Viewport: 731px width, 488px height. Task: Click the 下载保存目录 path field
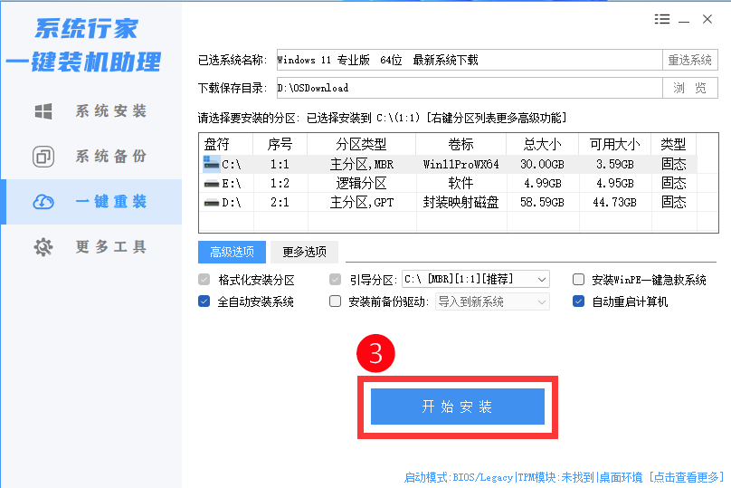coord(470,88)
